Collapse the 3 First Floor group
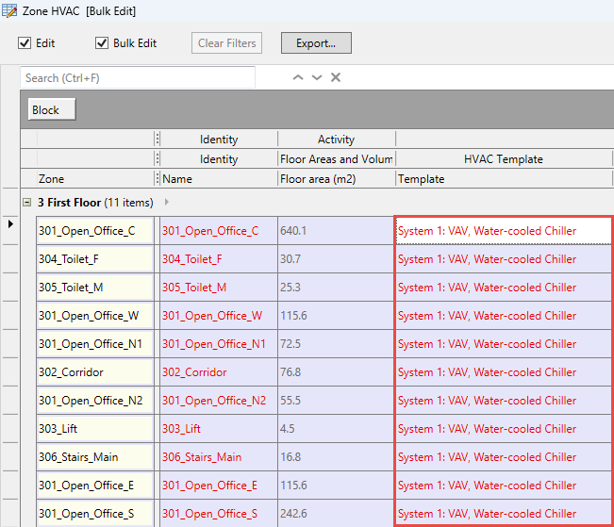 (x=26, y=203)
